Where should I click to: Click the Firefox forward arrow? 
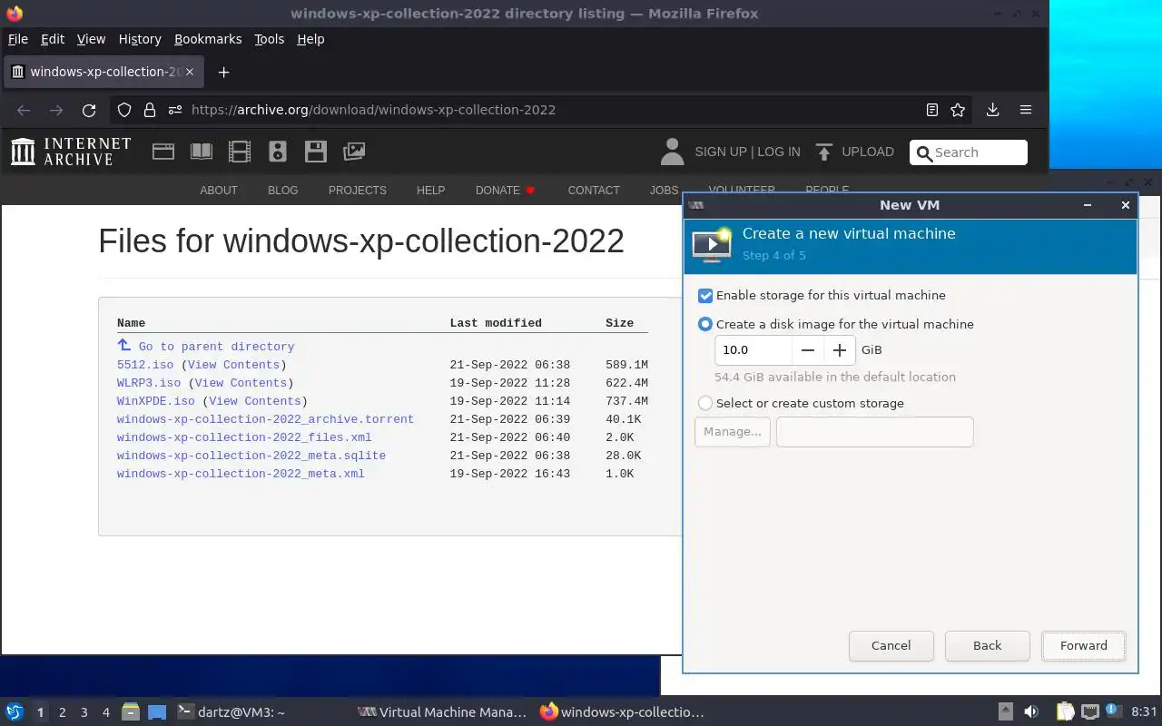click(x=56, y=110)
